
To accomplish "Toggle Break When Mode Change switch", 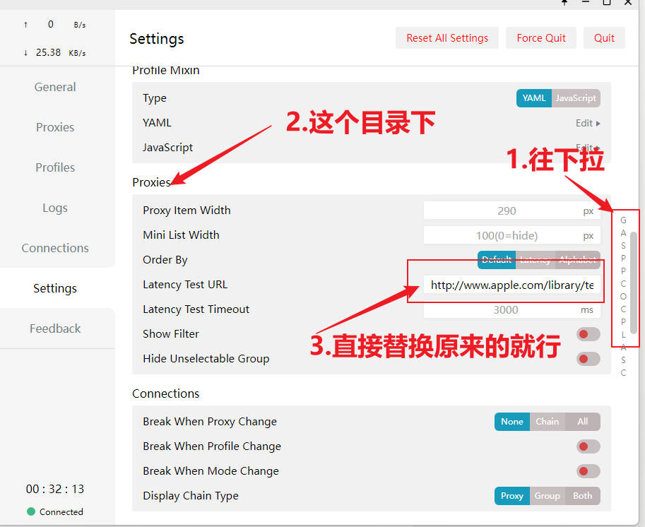I will (588, 471).
